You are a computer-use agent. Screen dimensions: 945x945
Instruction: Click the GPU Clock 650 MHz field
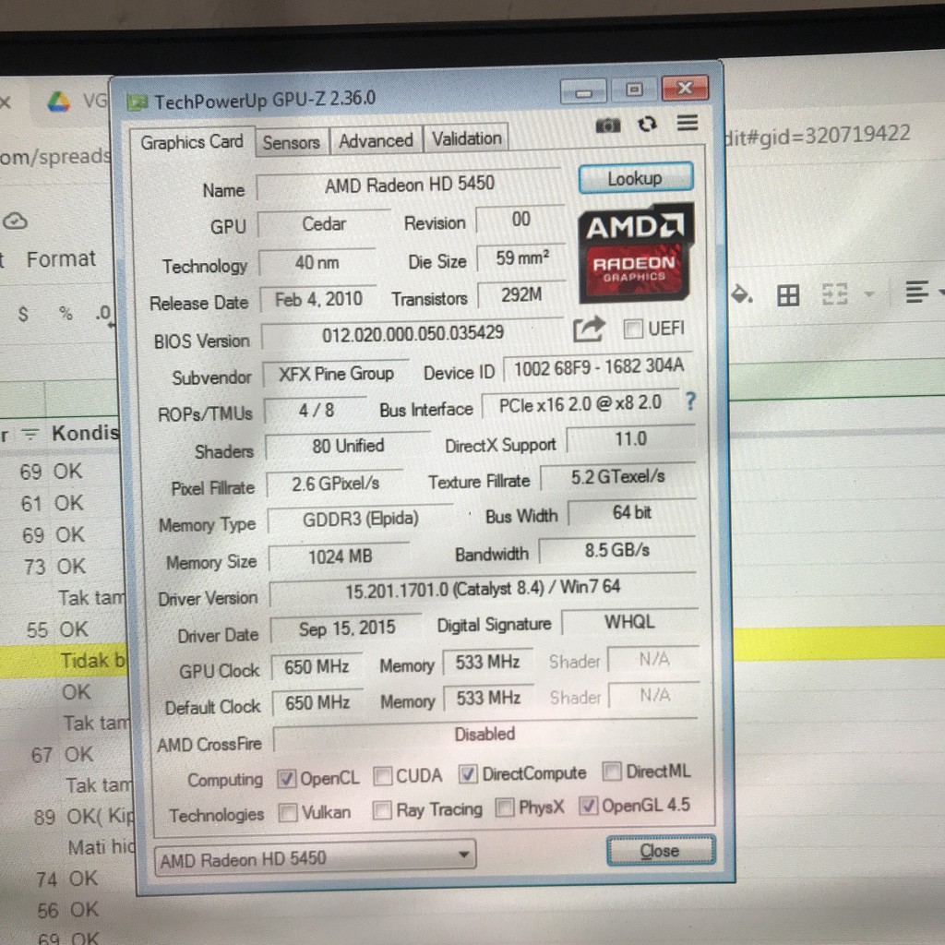(317, 667)
